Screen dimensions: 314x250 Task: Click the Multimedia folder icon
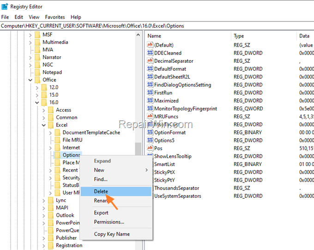pos(37,42)
